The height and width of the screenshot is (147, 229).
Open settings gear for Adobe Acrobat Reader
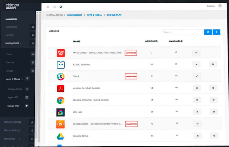pyautogui.click(x=213, y=88)
